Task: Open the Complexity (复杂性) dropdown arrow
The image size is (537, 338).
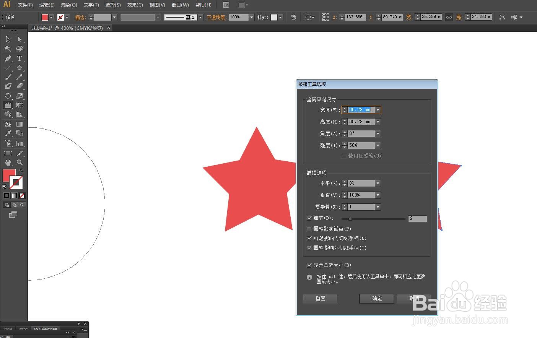Action: pyautogui.click(x=378, y=207)
